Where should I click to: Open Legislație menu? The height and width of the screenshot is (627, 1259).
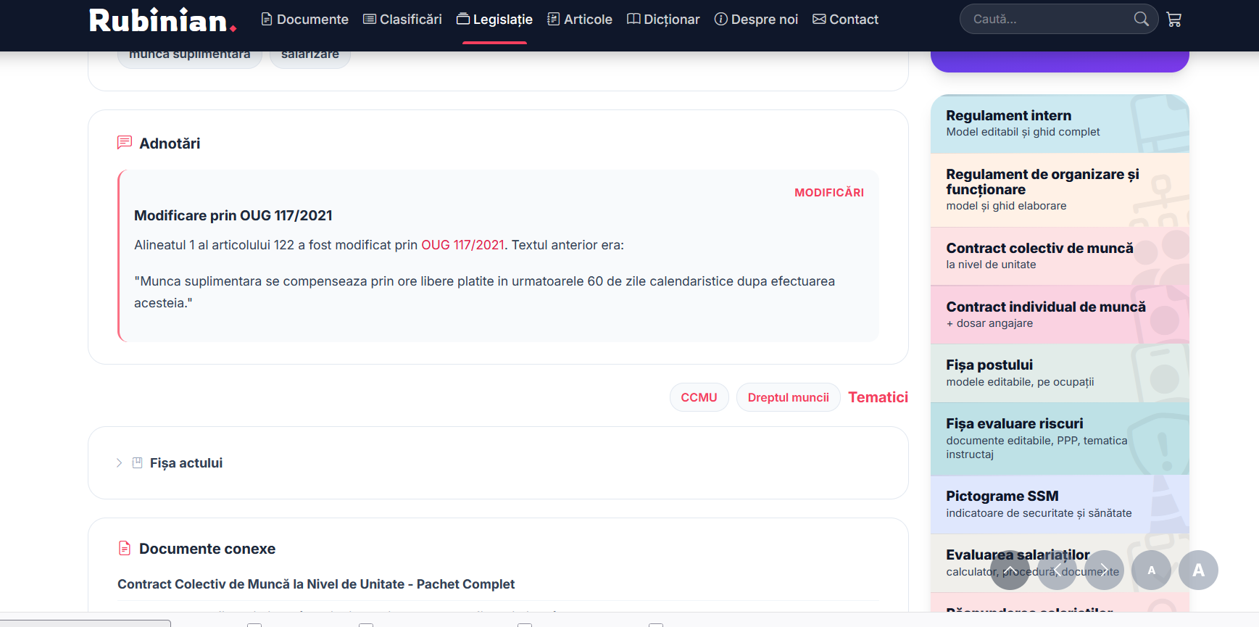(494, 20)
